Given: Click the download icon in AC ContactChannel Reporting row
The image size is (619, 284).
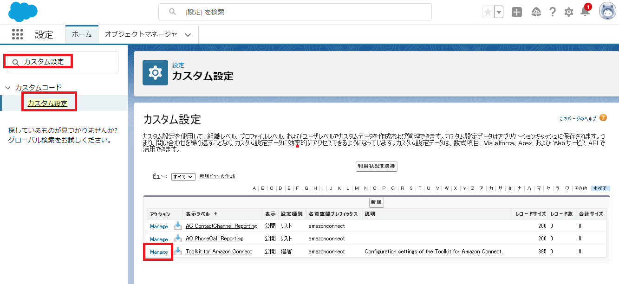Looking at the screenshot, I should (x=178, y=226).
